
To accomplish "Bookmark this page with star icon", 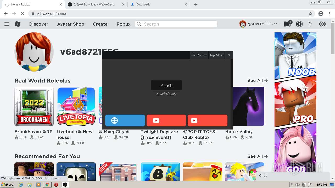I will (x=310, y=14).
